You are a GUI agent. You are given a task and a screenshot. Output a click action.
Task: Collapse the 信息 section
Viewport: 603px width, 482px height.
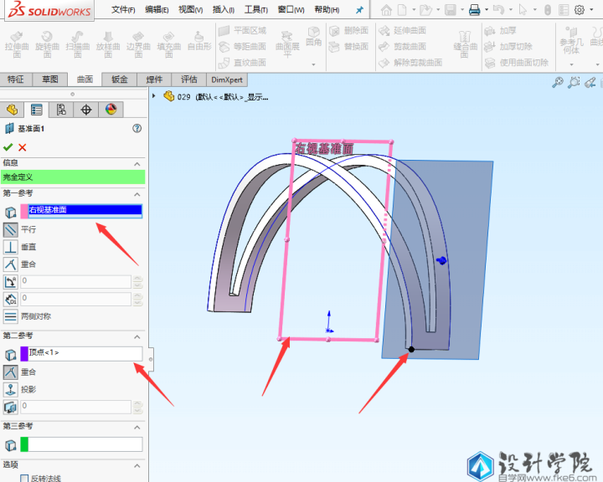137,163
